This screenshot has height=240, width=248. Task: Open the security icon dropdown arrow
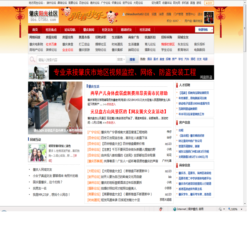point(224,209)
